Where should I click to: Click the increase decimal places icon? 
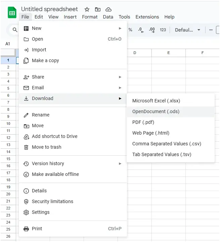152,30
